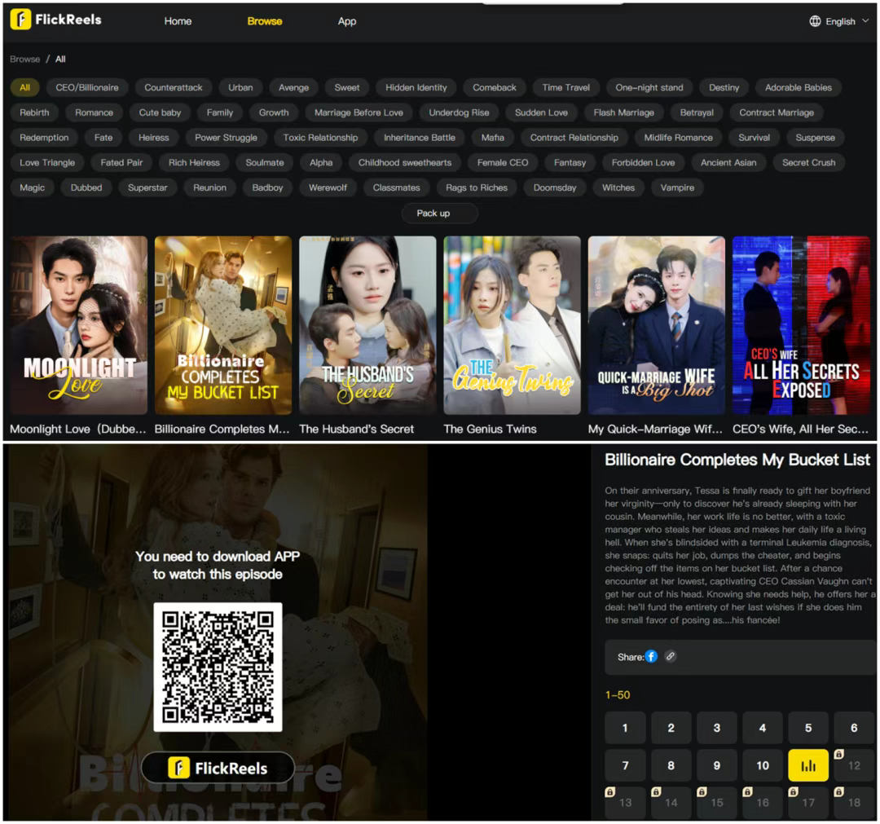Image resolution: width=880 pixels, height=824 pixels.
Task: Filter by CEO/Billionaire genre
Action: (87, 87)
